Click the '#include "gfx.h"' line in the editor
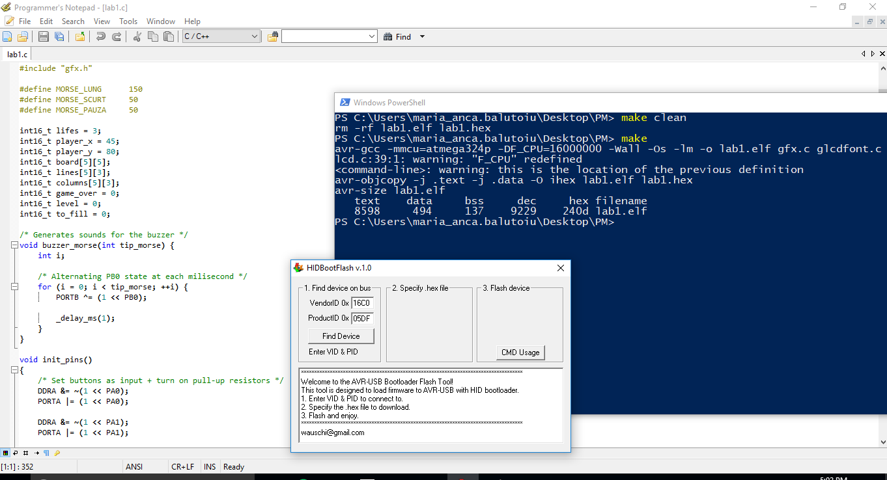The width and height of the screenshot is (887, 480). click(x=56, y=68)
